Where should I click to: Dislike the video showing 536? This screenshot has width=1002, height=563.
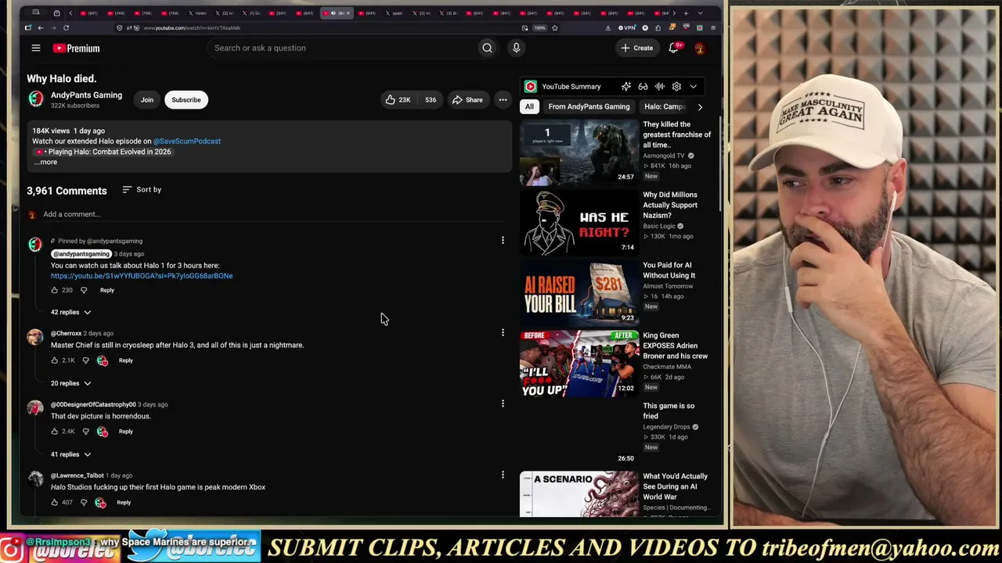pos(430,100)
